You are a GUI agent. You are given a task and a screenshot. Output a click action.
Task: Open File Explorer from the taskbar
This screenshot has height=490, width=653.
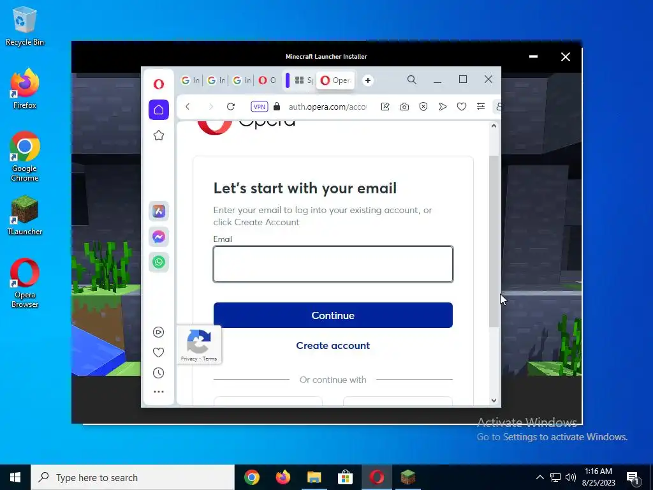[314, 477]
